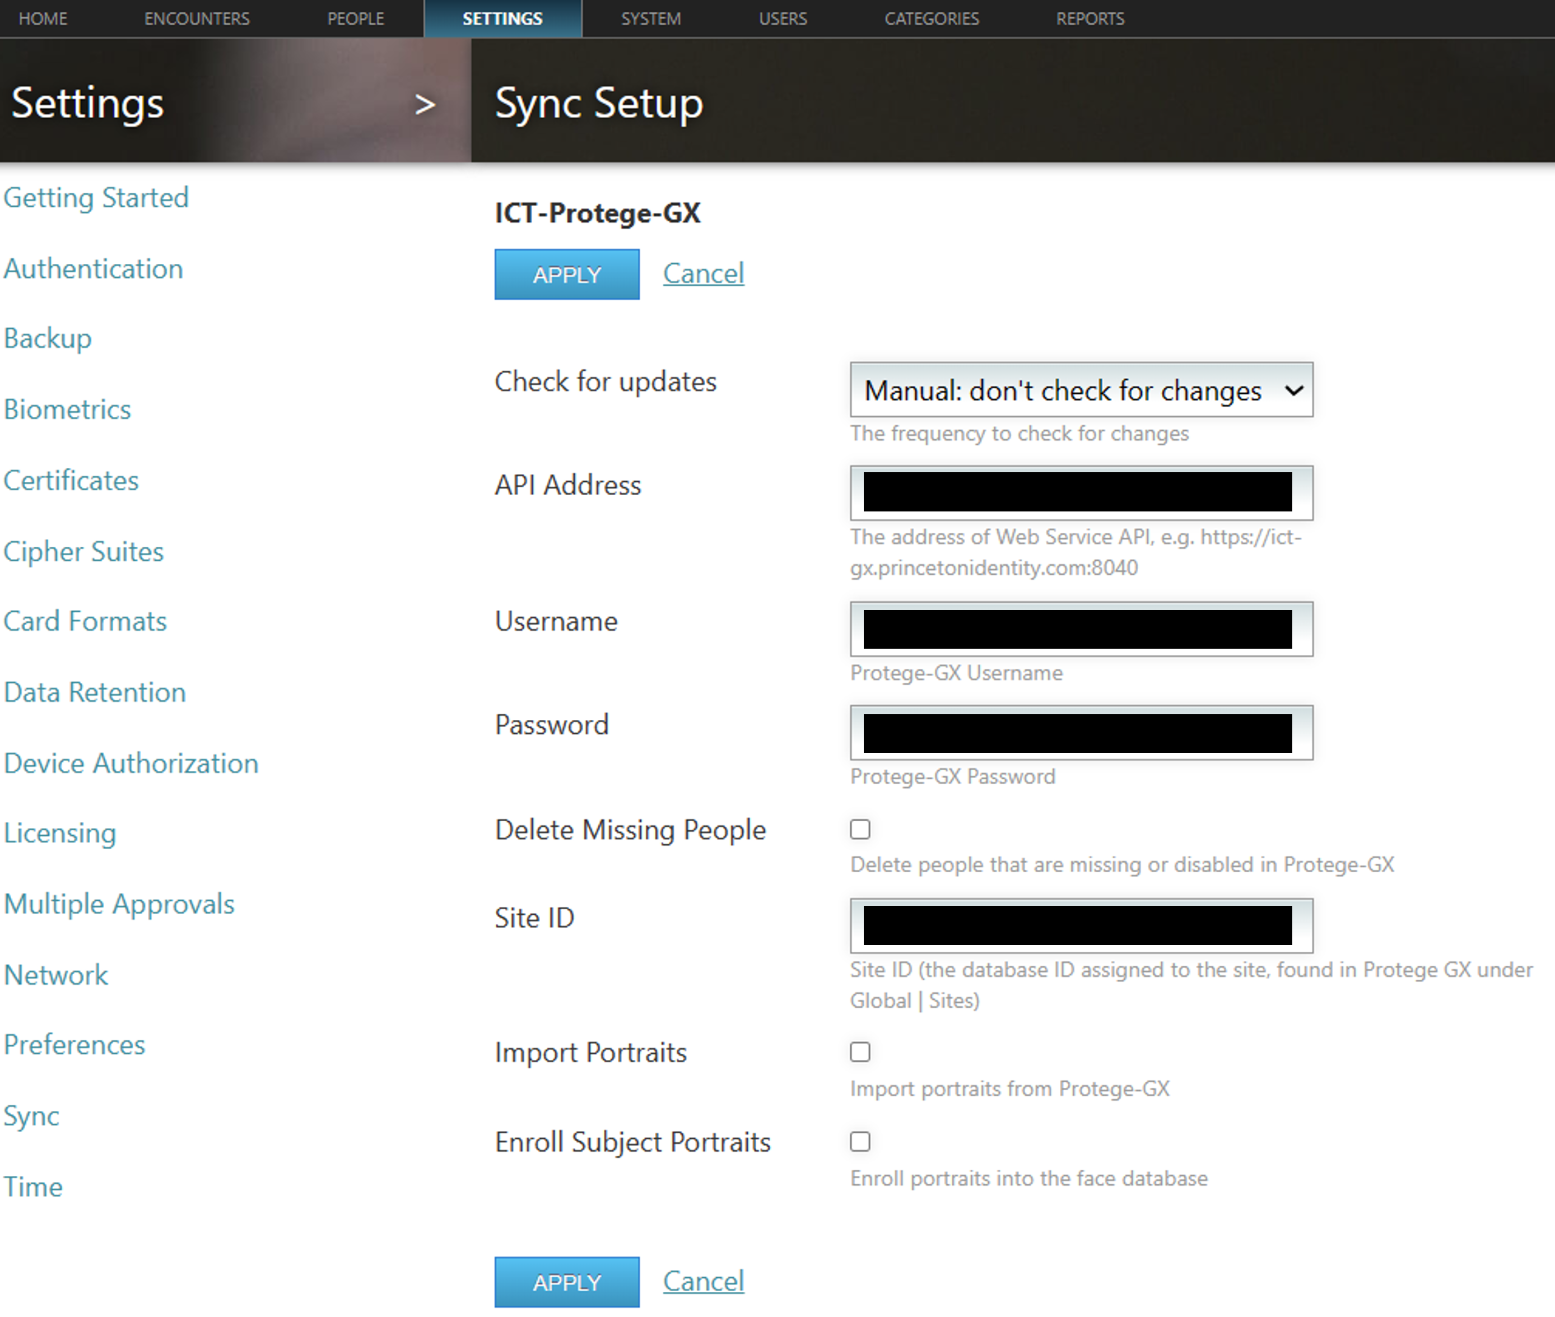Open the Reports tab
Screen dimensions: 1555x1317
1090,18
